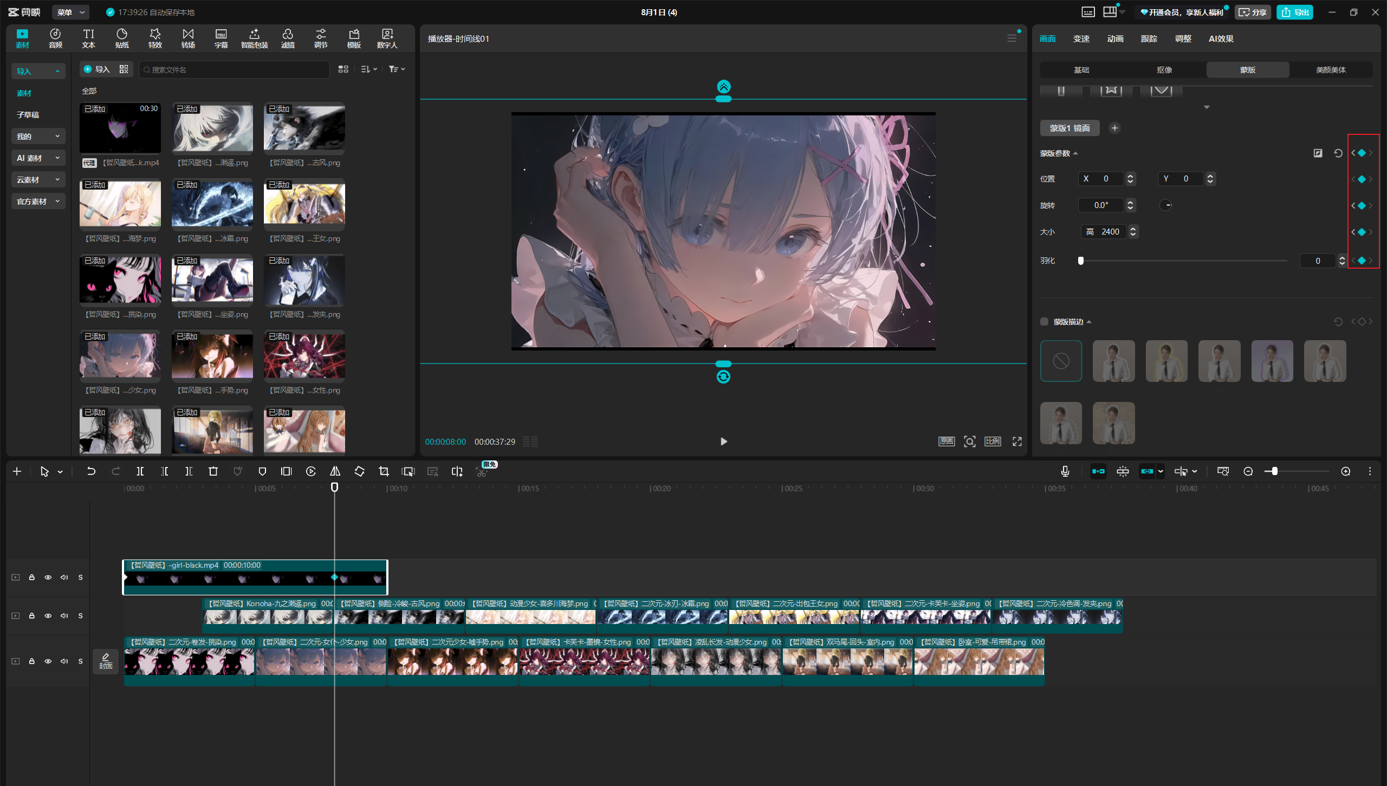The width and height of the screenshot is (1387, 786).
Task: Click the reset icon for 蒙版参数
Action: [1338, 153]
